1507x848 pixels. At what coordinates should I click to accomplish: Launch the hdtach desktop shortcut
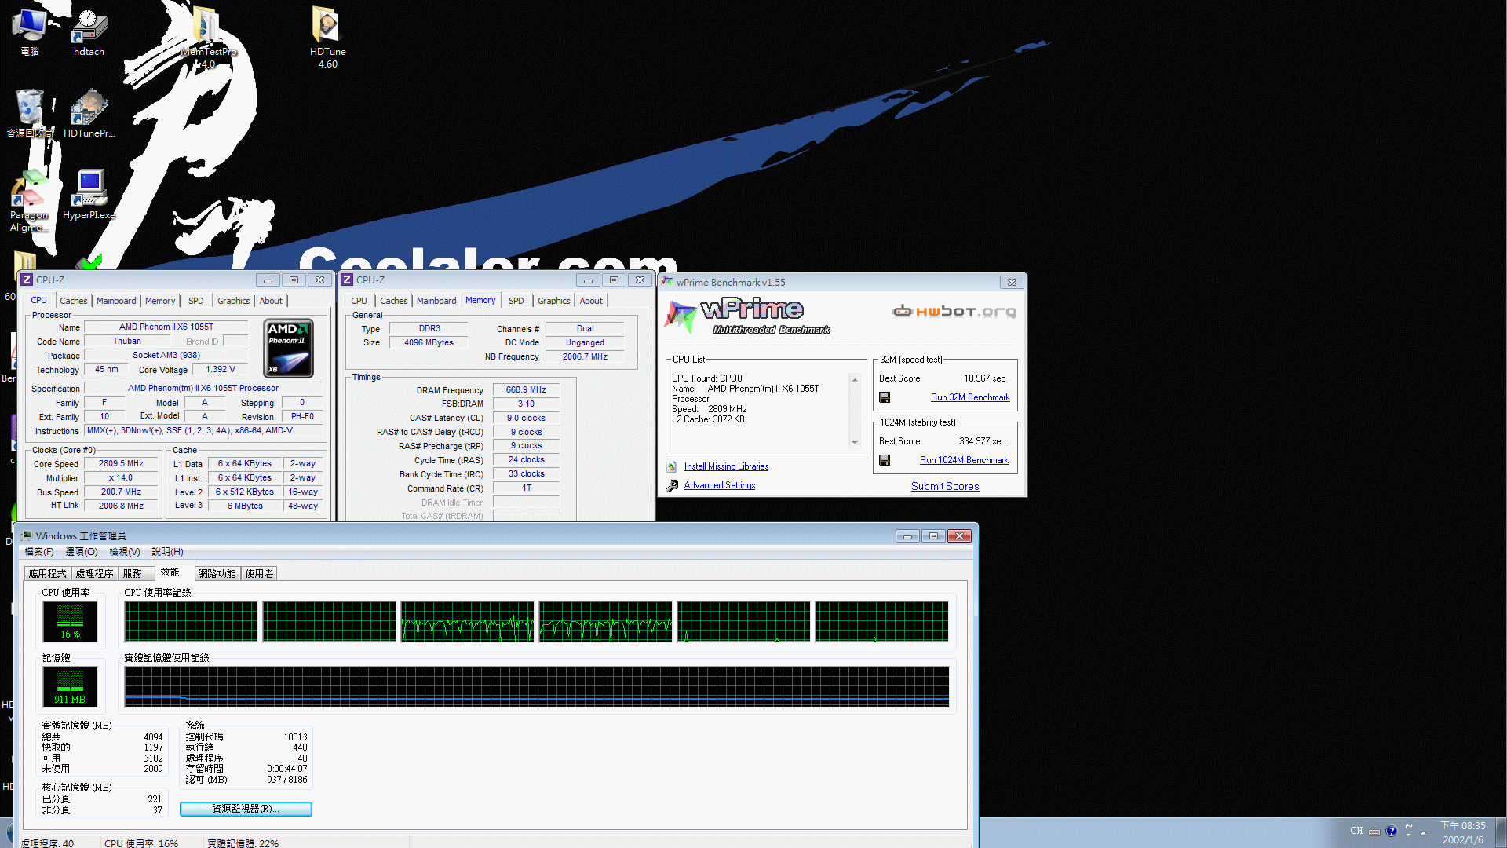[89, 31]
